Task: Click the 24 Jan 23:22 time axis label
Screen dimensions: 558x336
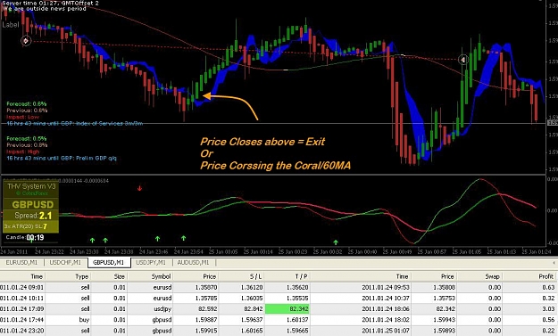Action: tap(49, 252)
